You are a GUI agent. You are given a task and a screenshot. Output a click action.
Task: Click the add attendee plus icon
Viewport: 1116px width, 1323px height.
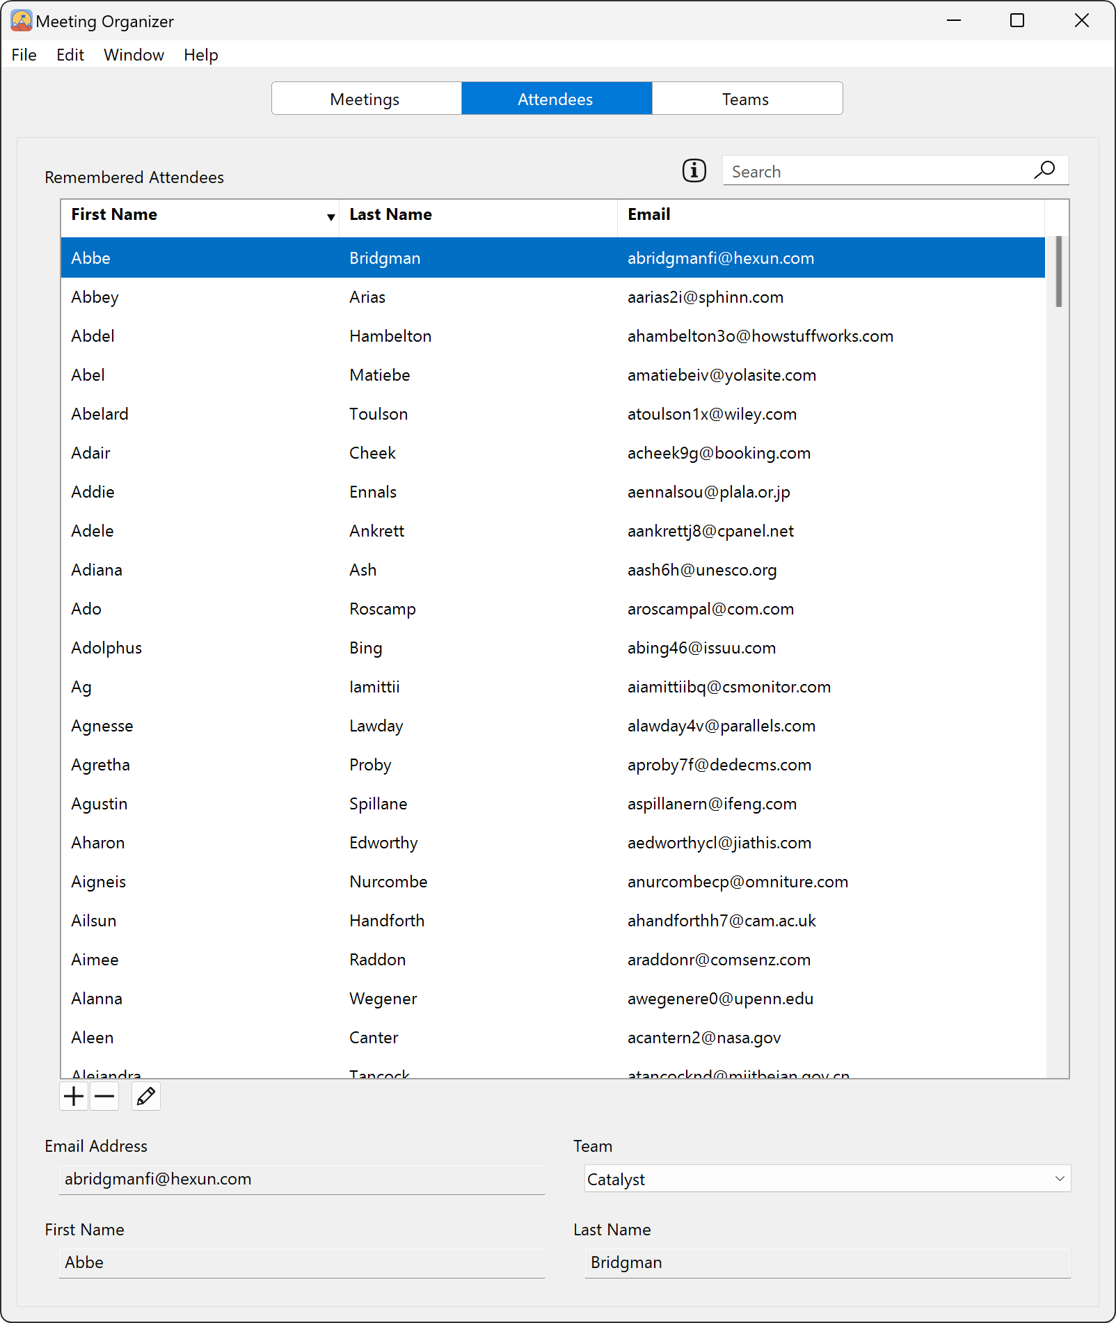tap(73, 1097)
